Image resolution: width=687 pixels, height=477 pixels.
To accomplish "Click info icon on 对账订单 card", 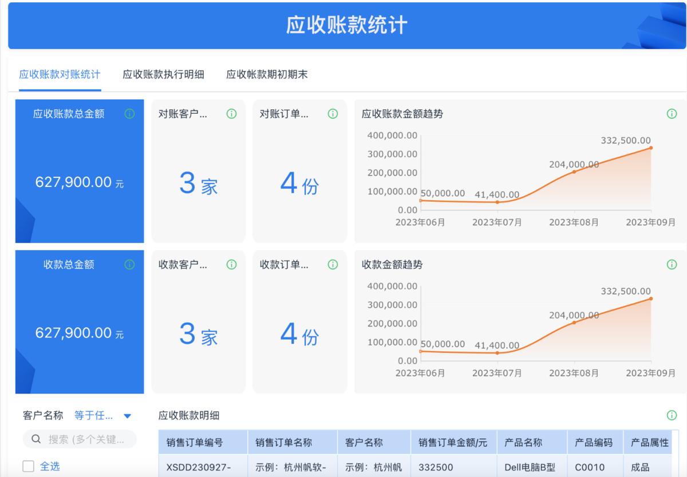I will (x=333, y=114).
